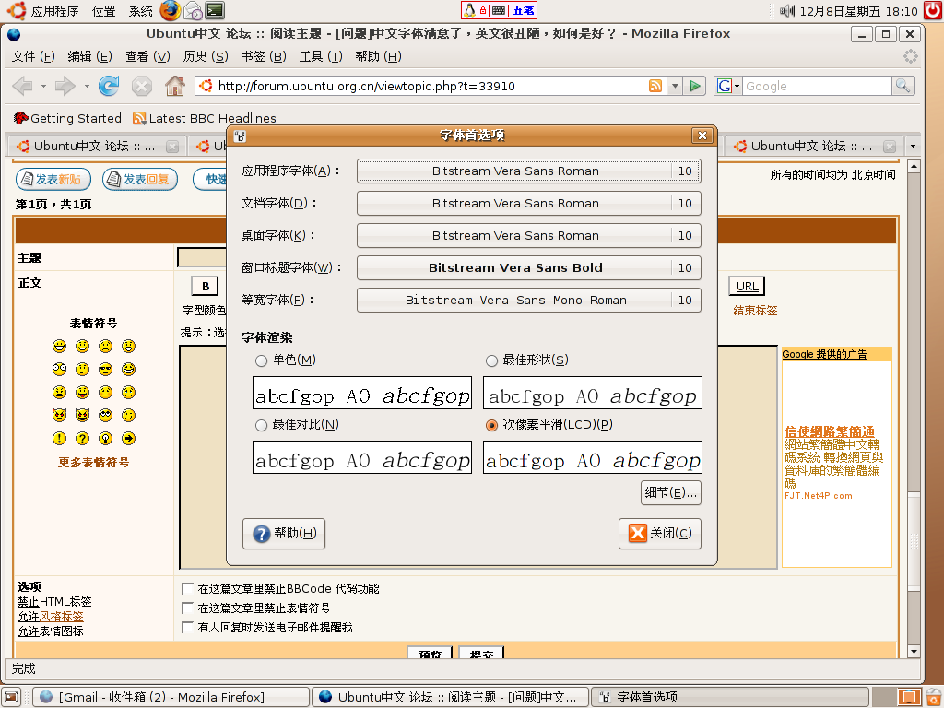The height and width of the screenshot is (708, 944).
Task: Open the 工具(T) menu
Action: point(321,56)
